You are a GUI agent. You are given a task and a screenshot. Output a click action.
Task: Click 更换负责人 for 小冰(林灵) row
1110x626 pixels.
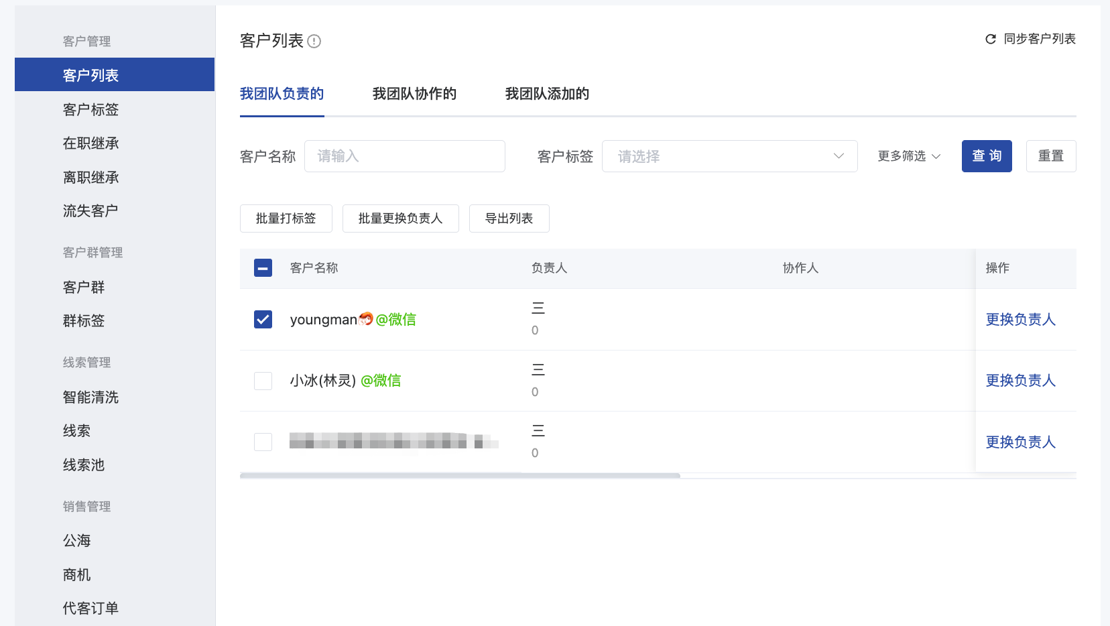1021,381
